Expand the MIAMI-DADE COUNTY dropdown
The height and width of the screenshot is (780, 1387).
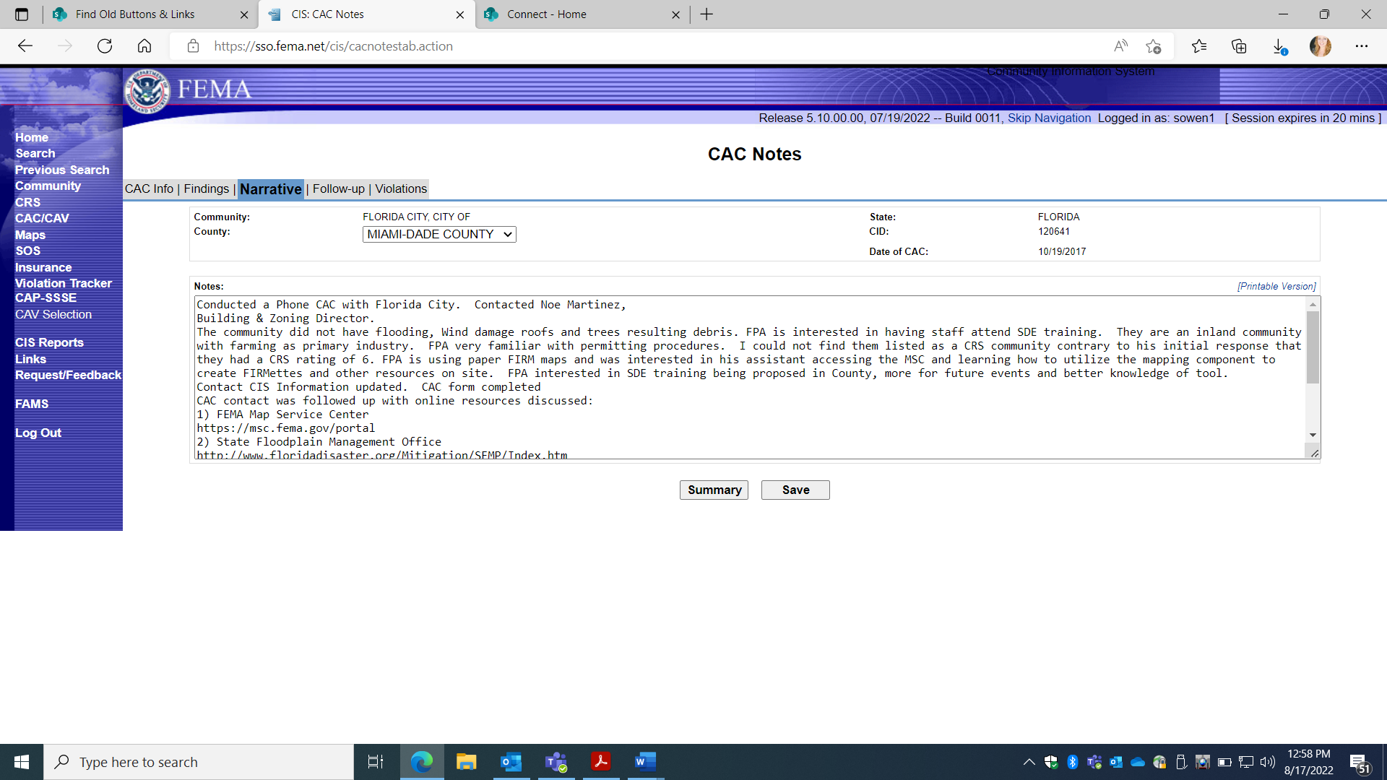[x=439, y=234]
